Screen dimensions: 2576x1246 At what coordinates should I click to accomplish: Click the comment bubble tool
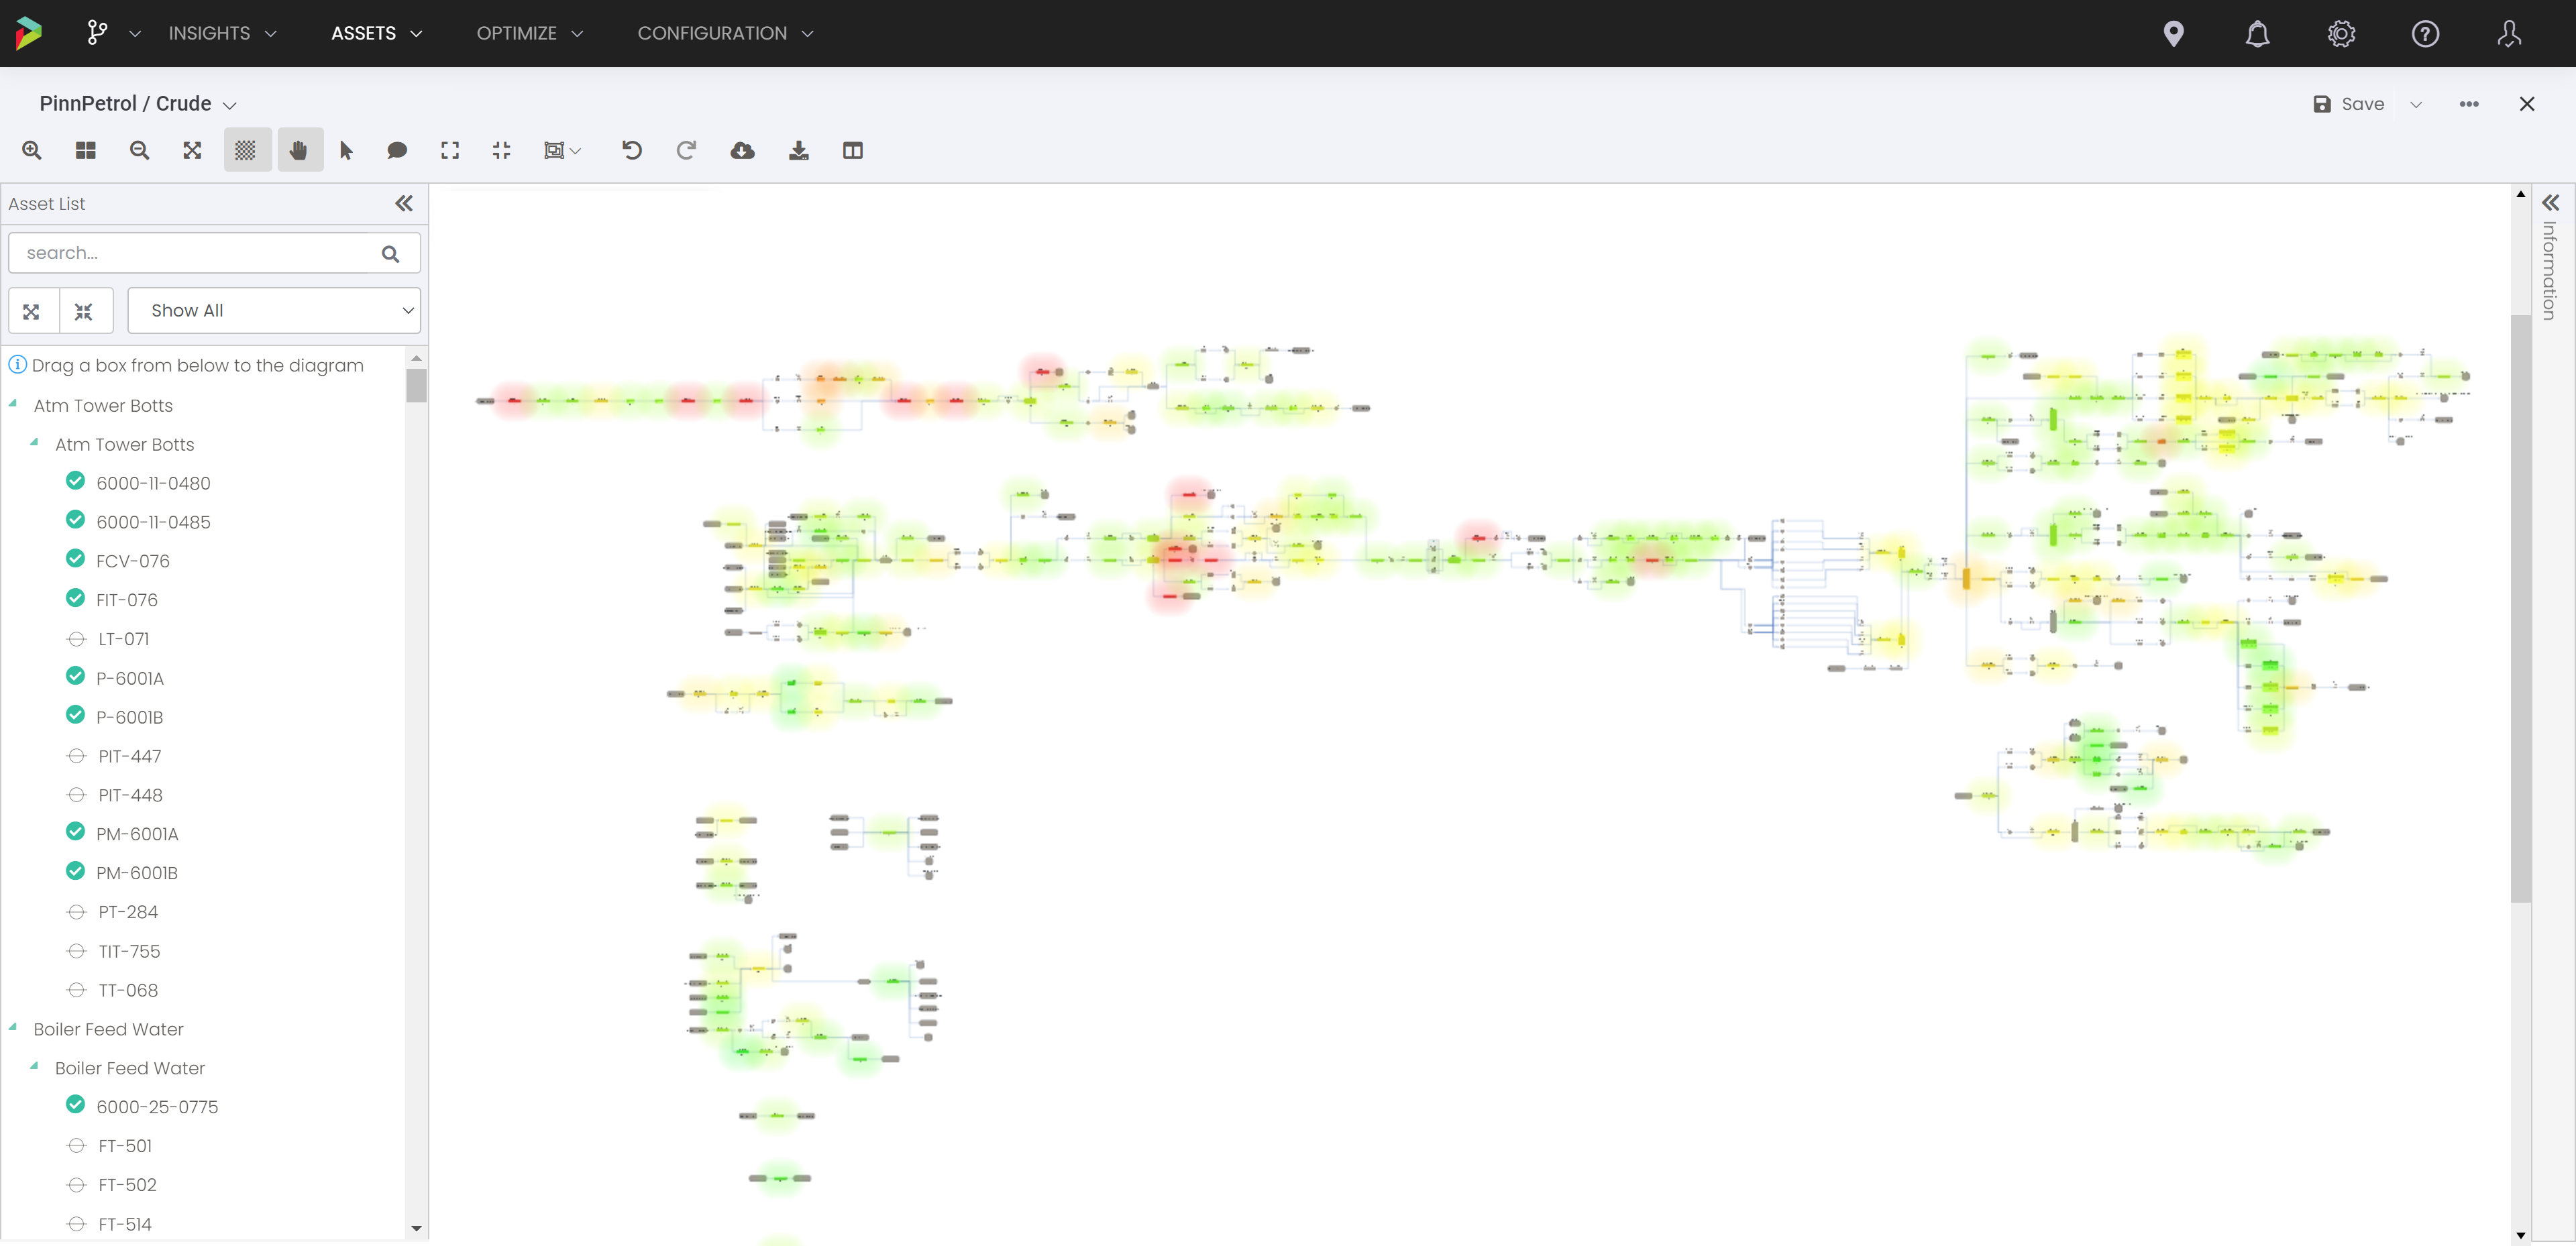(x=397, y=150)
